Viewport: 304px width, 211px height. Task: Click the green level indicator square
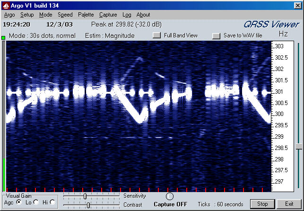3,37
